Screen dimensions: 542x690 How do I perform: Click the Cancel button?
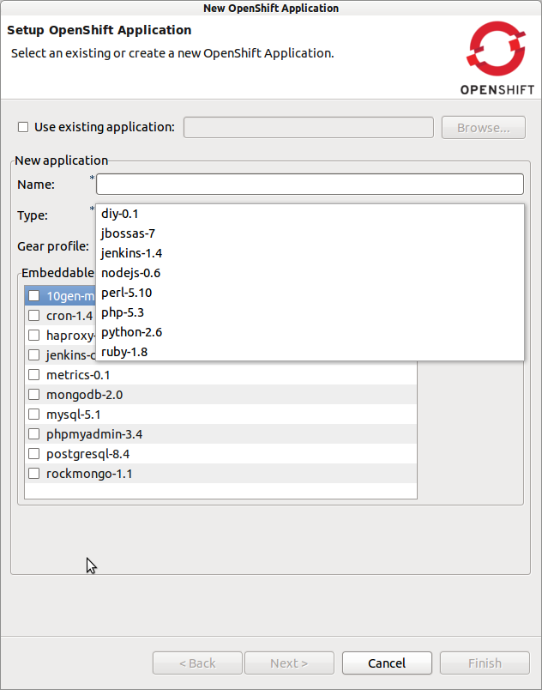[387, 663]
